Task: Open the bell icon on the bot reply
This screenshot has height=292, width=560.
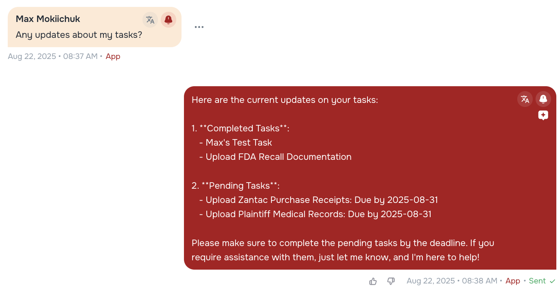Action: 543,99
